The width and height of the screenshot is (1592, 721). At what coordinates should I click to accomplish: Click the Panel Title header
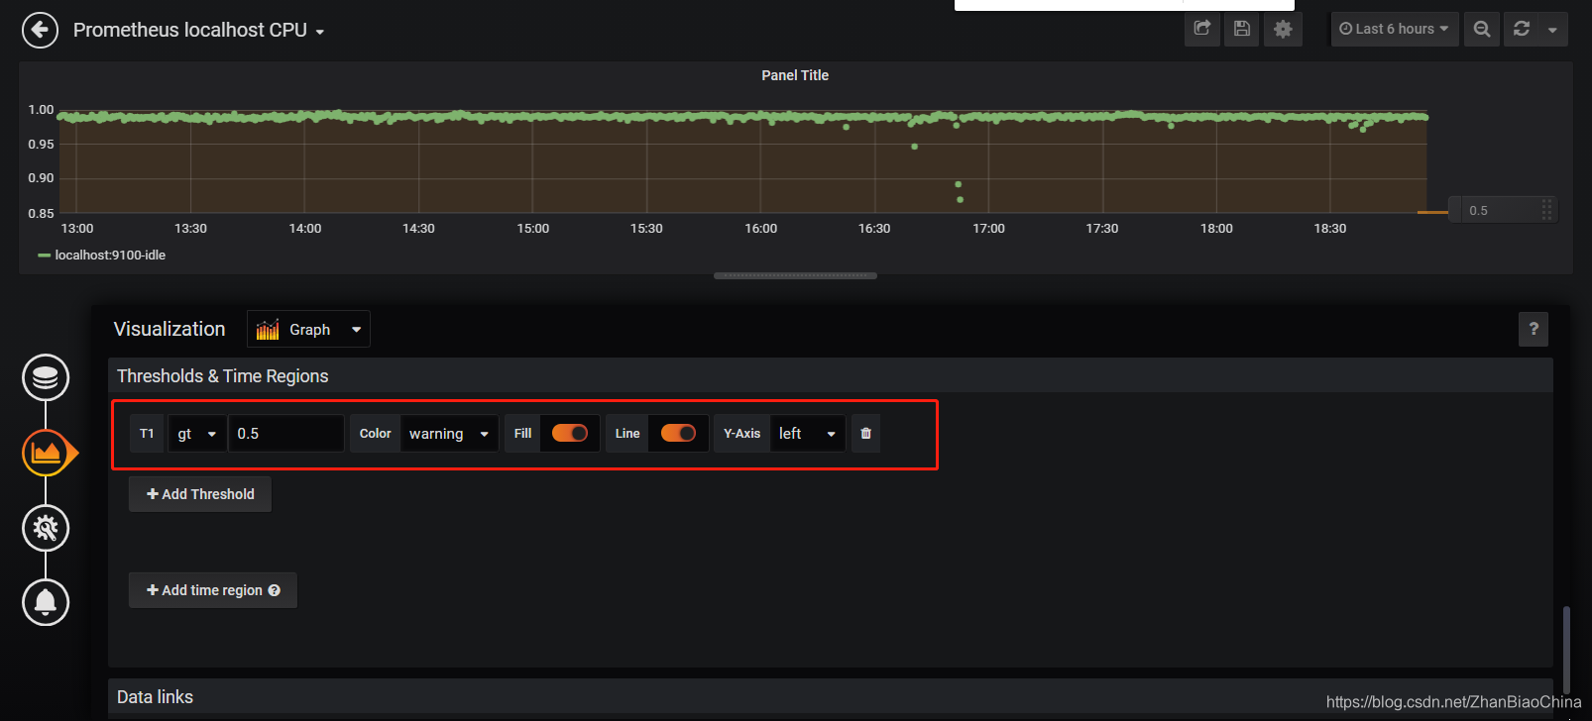click(x=795, y=75)
